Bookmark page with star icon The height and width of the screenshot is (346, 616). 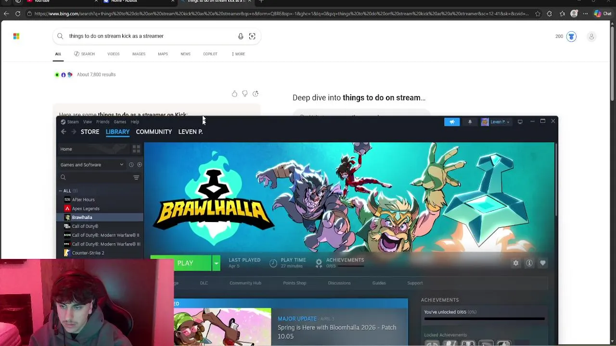coord(538,13)
